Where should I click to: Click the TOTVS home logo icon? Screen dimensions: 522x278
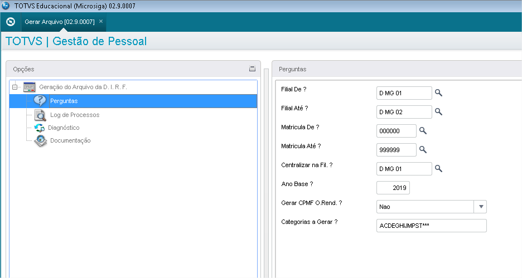coord(11,22)
